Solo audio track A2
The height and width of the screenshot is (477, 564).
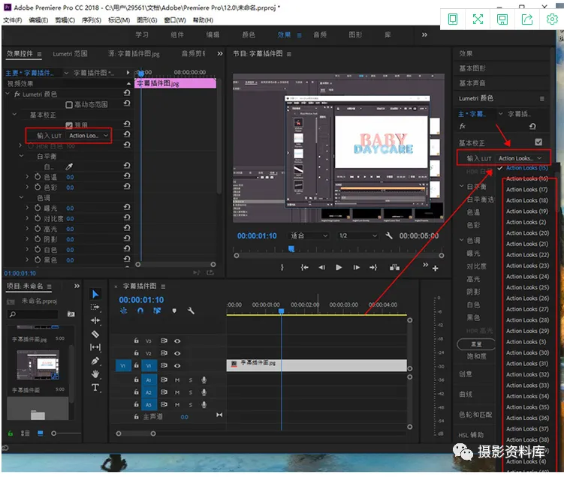(x=191, y=392)
